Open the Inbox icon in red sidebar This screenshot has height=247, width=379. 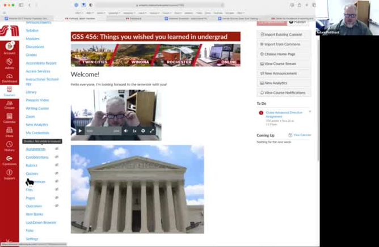click(10, 133)
